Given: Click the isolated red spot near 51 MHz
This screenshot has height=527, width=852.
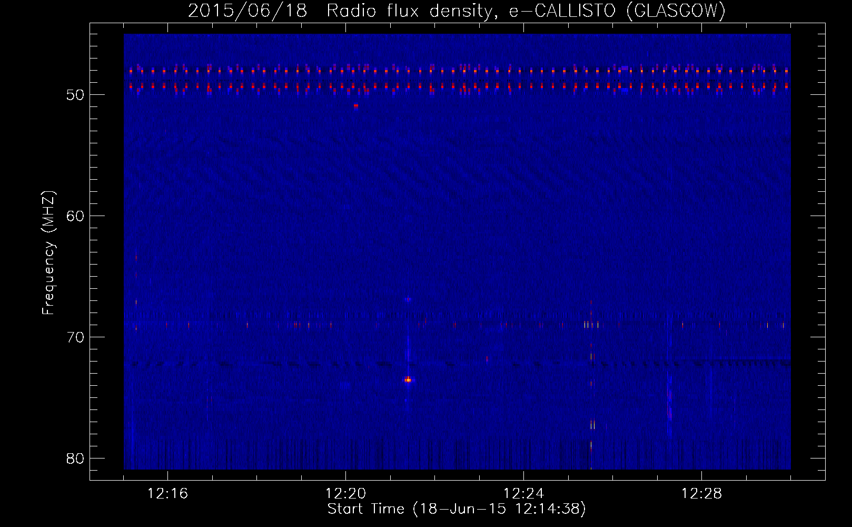Looking at the screenshot, I should click(x=356, y=106).
